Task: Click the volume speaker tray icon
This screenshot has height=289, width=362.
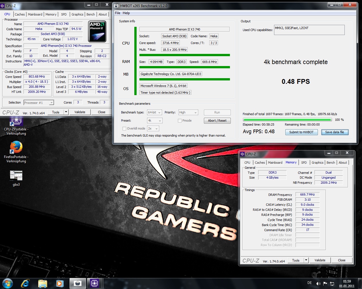Action: tap(318, 283)
